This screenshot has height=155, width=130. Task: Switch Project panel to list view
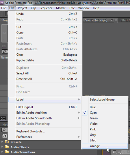[3, 118]
